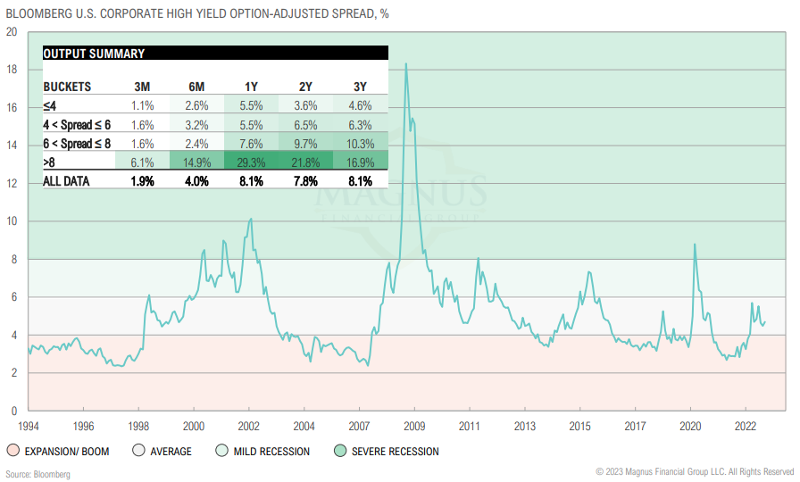The height and width of the screenshot is (482, 800).
Task: Select the 1Y column header
Action: (251, 87)
